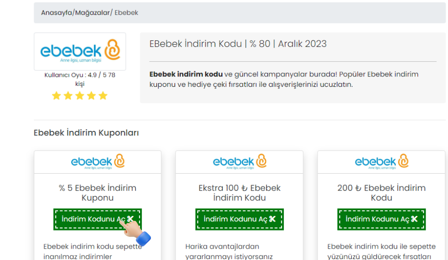Viewport: 448px width, 260px height.
Task: Select the second rating star
Action: point(68,95)
